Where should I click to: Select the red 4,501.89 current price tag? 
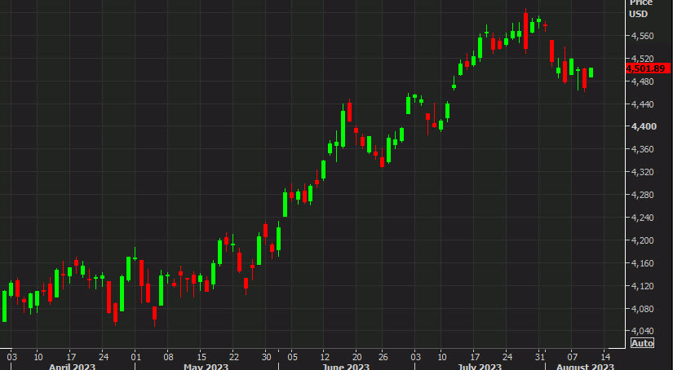[649, 68]
